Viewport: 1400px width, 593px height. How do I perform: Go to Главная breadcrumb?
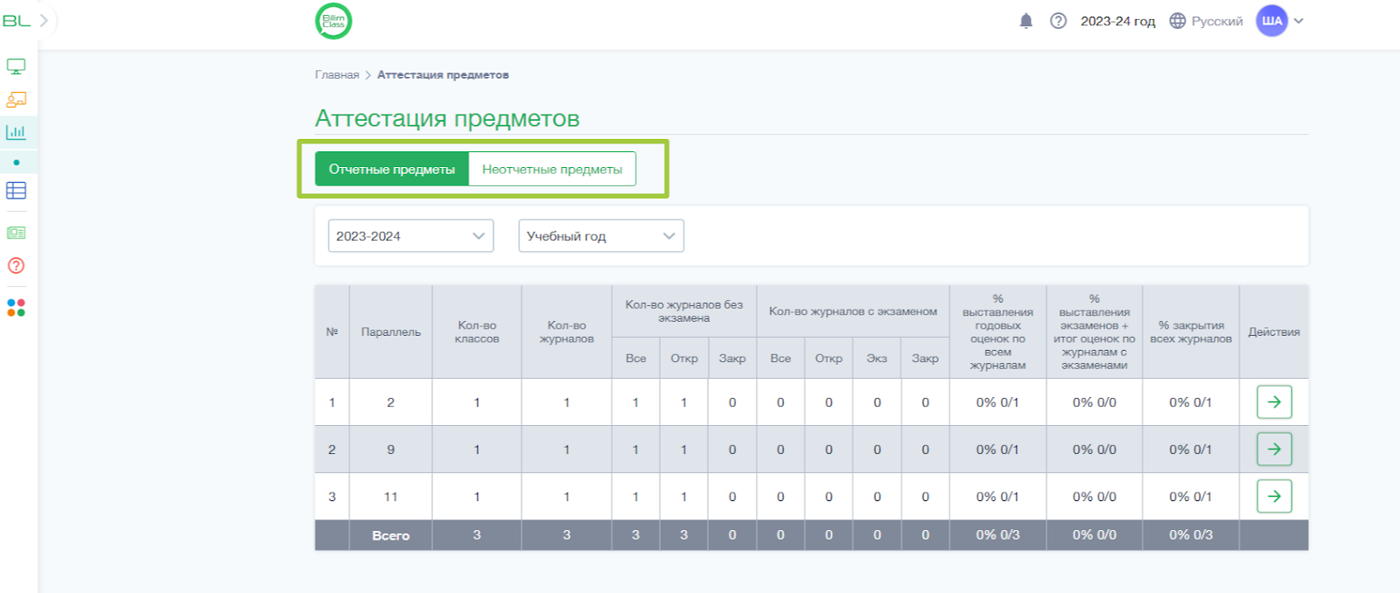click(337, 75)
